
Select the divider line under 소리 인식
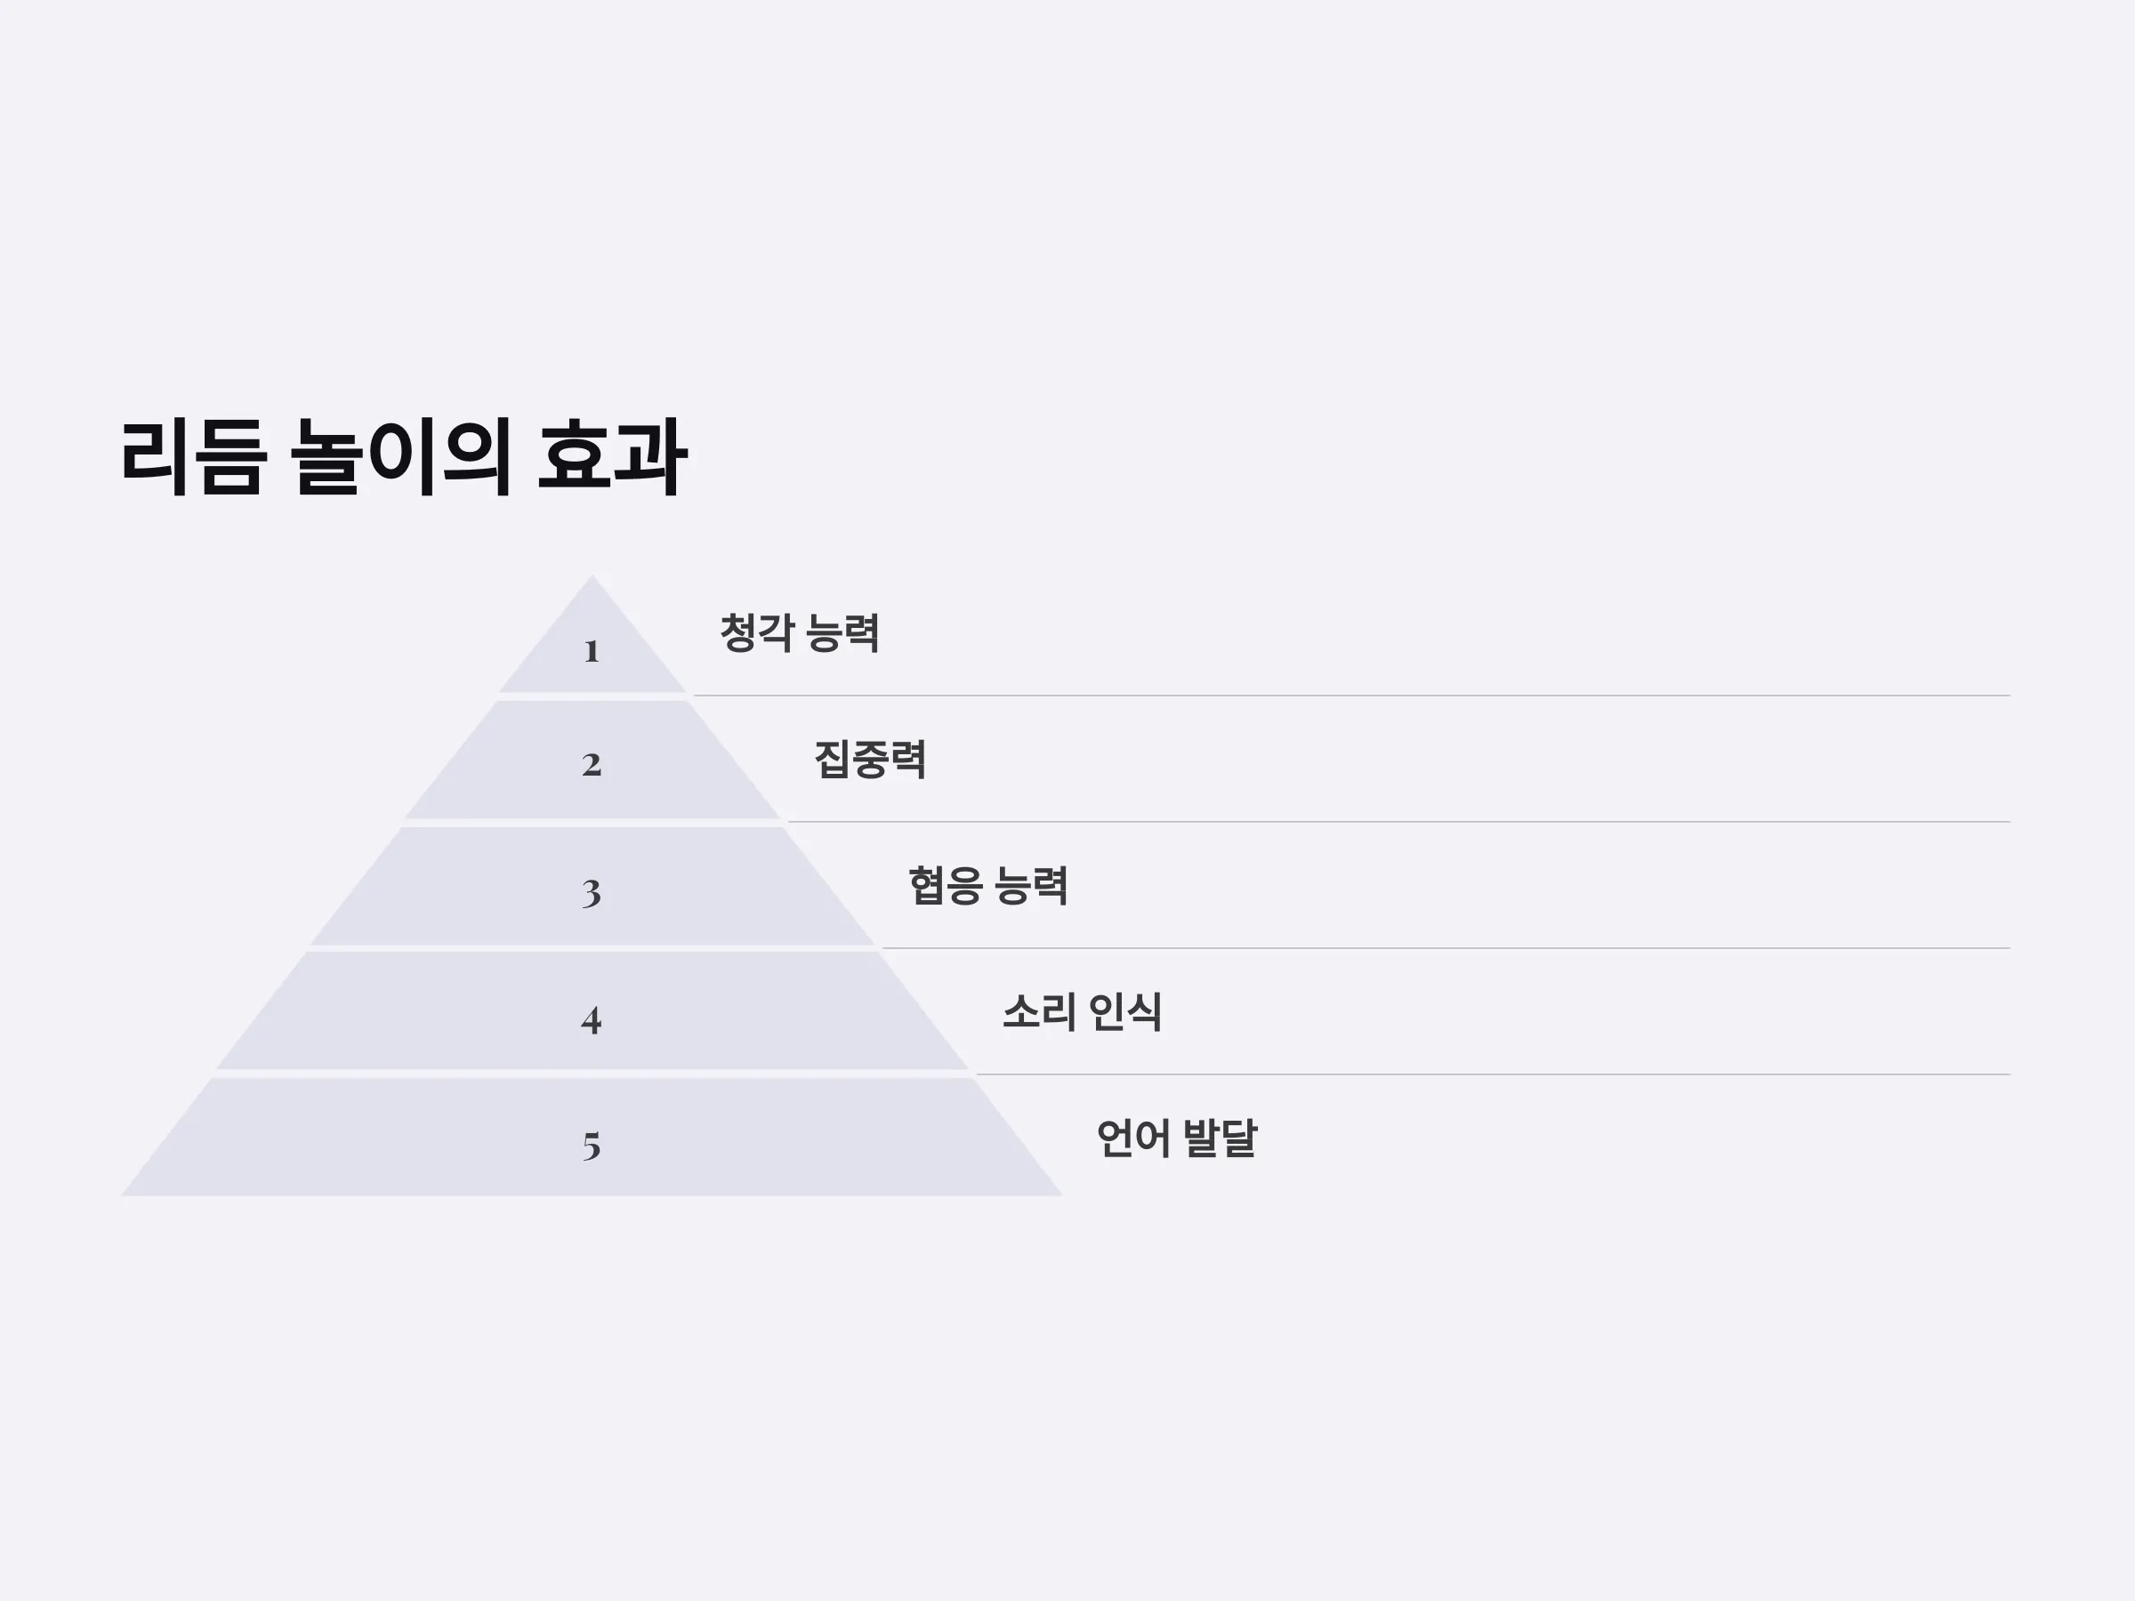tap(1493, 1074)
